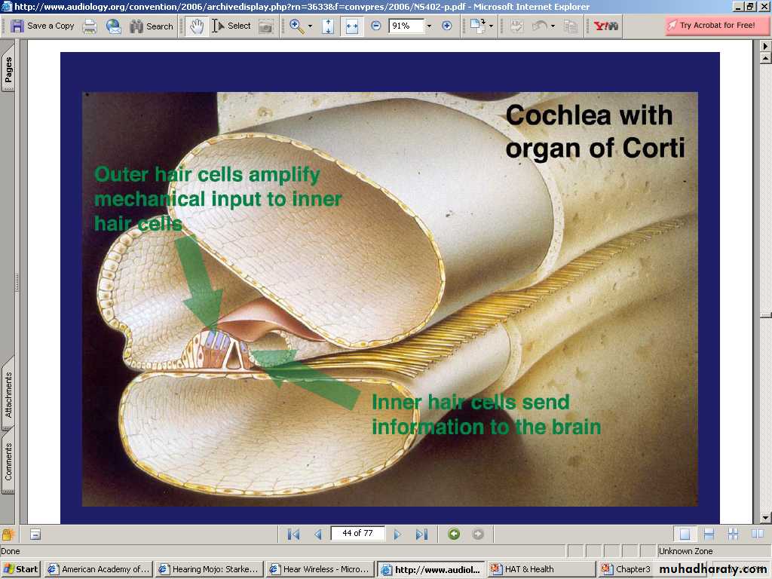Image resolution: width=772 pixels, height=579 pixels.
Task: Click the zoom out minus button
Action: pos(376,26)
